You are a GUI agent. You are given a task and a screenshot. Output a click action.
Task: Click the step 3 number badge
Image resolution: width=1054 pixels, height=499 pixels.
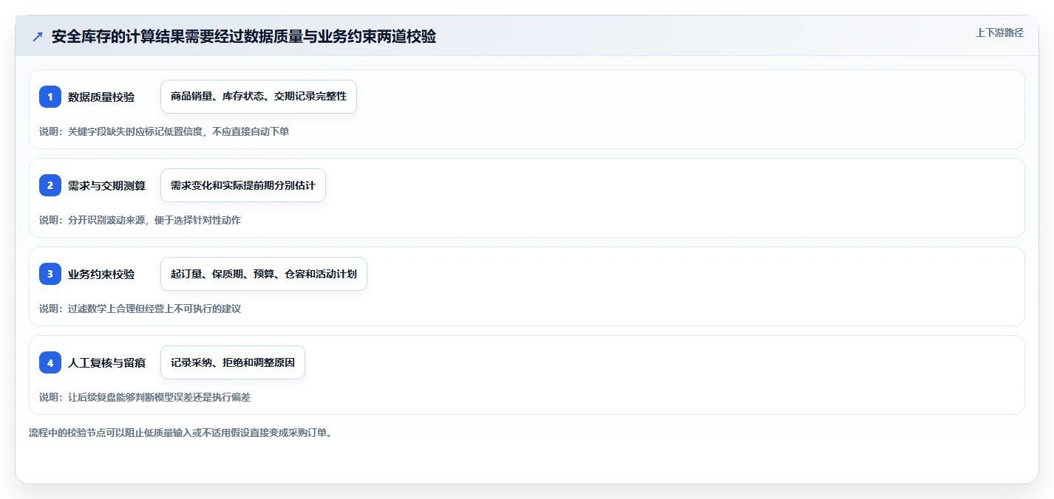click(50, 274)
